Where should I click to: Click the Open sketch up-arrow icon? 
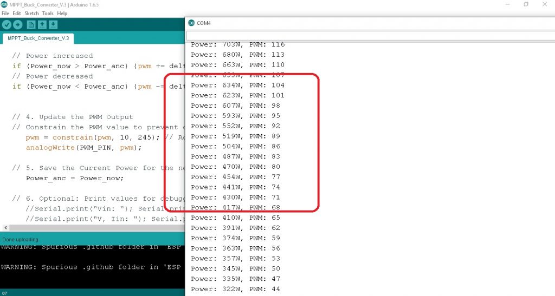coord(42,24)
